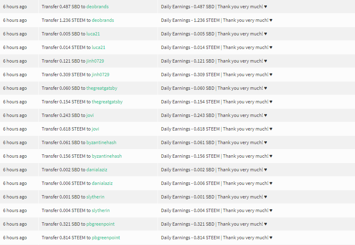The image size is (355, 245).
Task: Click 'Transfer 0.004 STEEM to' text
Action: coord(66,210)
